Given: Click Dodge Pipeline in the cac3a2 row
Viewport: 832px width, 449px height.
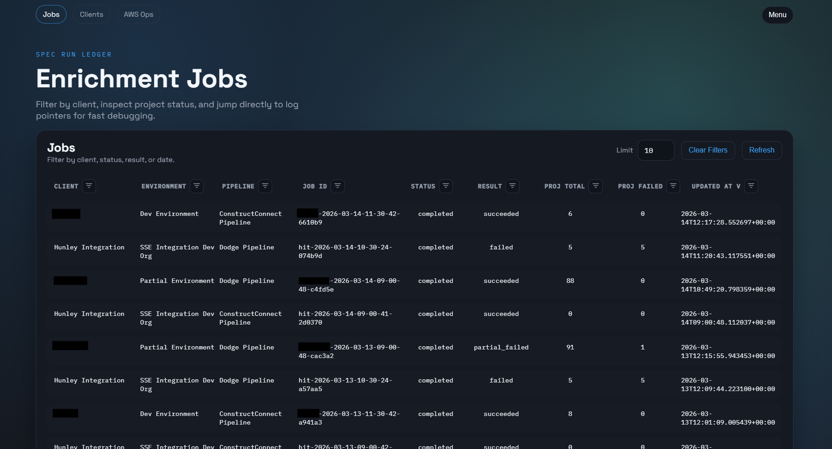Looking at the screenshot, I should (247, 347).
